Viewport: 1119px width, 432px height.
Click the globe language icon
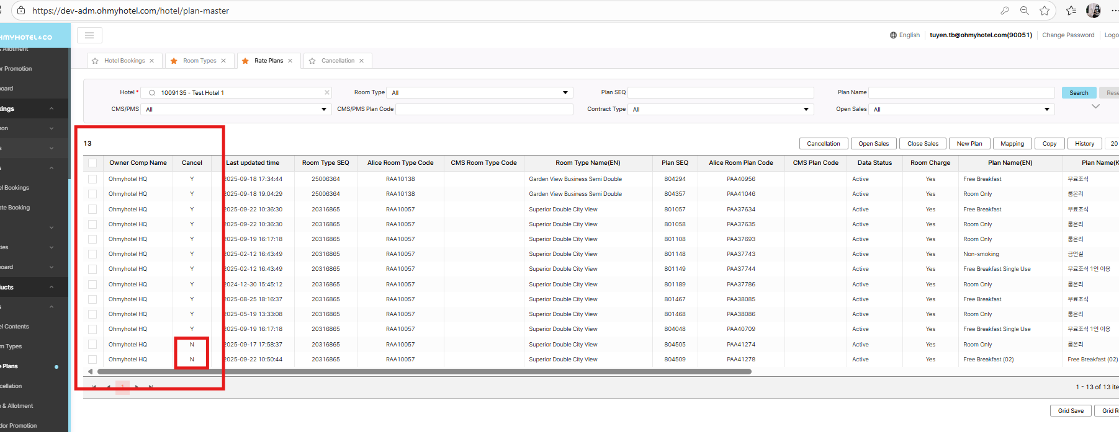[x=893, y=35]
